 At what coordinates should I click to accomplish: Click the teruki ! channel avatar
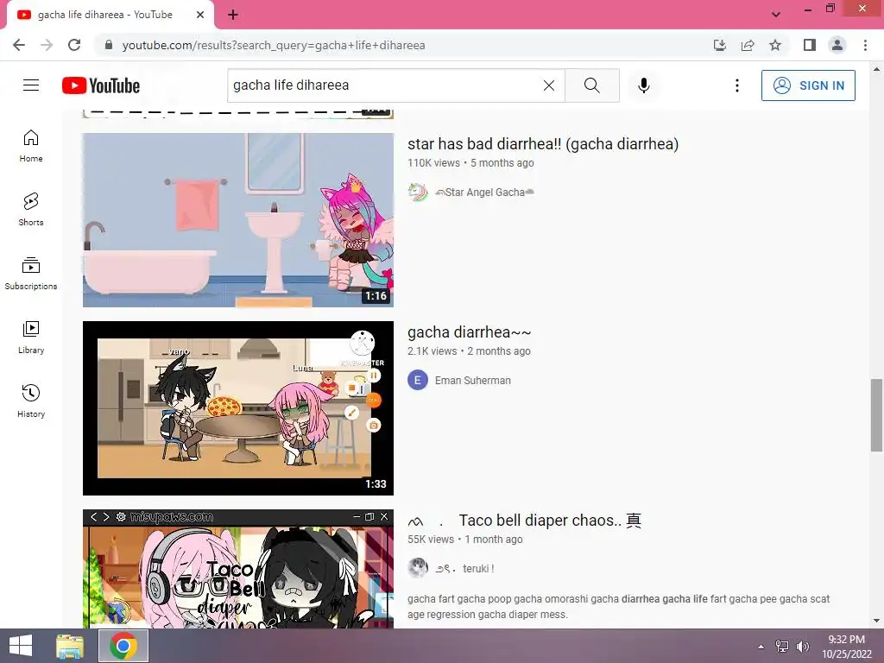click(418, 568)
